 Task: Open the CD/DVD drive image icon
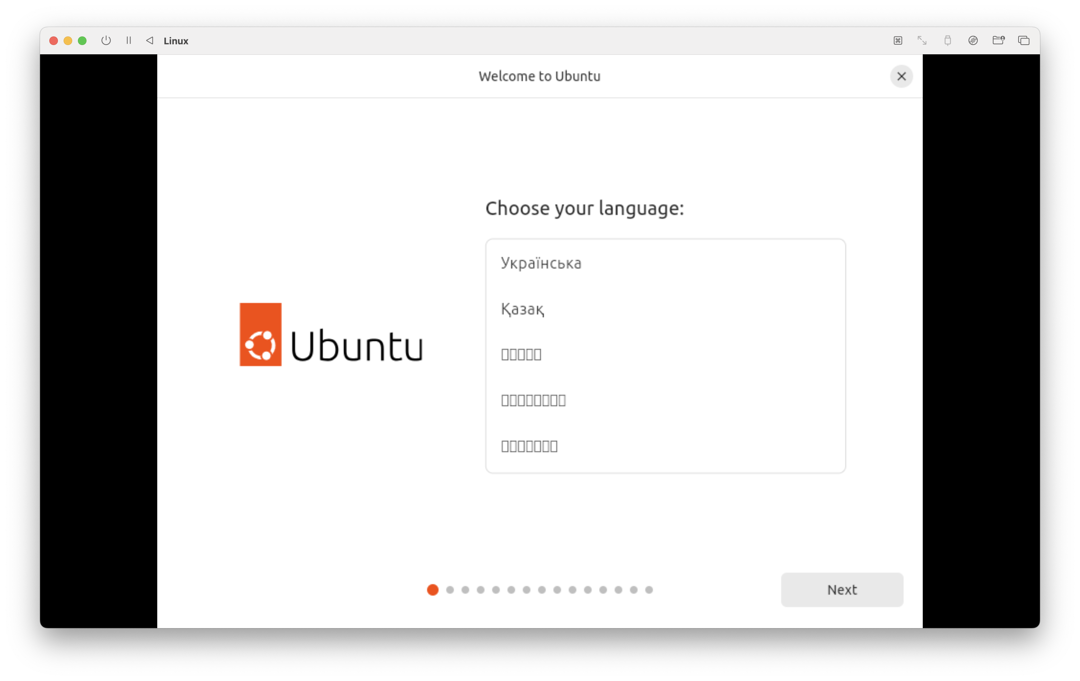(x=973, y=41)
